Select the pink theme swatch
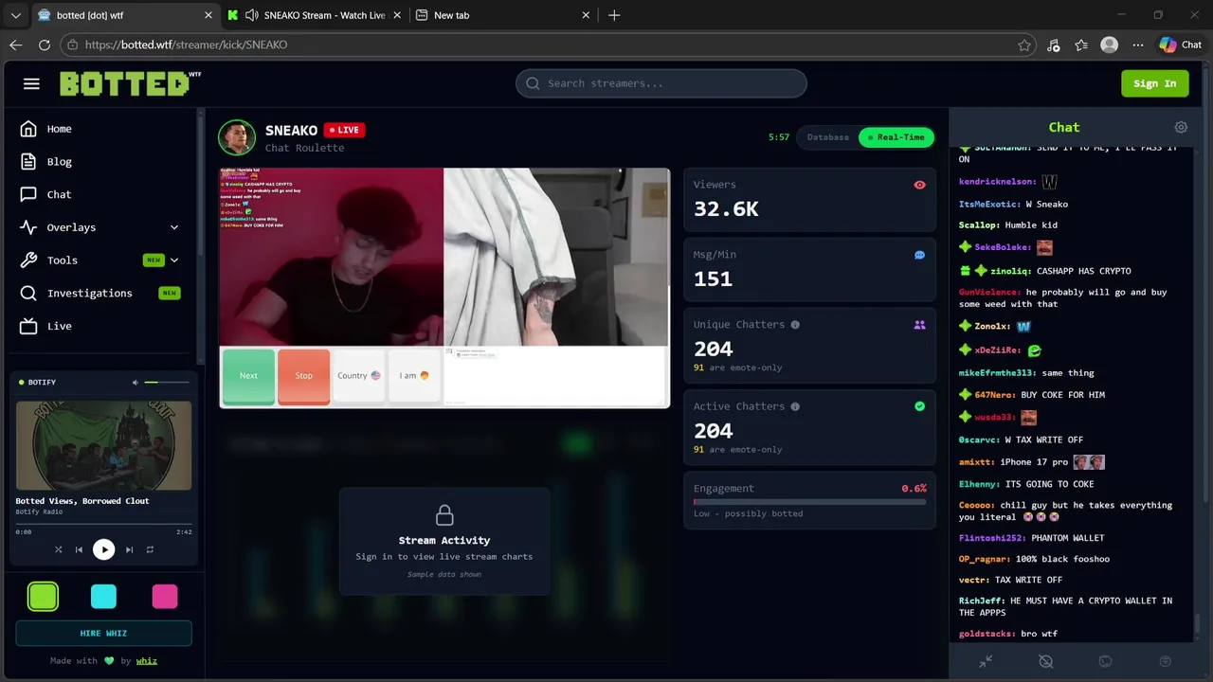Screen dimensions: 1213x682 165,597
